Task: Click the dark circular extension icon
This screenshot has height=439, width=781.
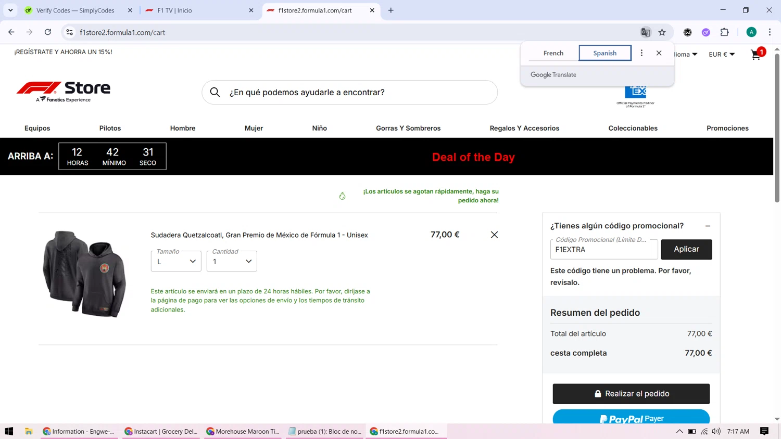Action: pyautogui.click(x=688, y=32)
